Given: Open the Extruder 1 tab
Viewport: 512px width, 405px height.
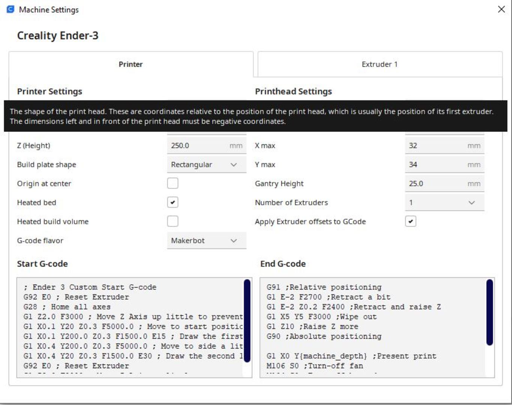Looking at the screenshot, I should [x=380, y=64].
